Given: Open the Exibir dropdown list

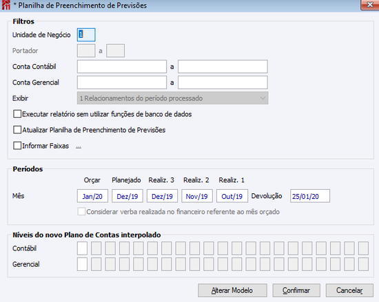Looking at the screenshot, I should (172, 98).
